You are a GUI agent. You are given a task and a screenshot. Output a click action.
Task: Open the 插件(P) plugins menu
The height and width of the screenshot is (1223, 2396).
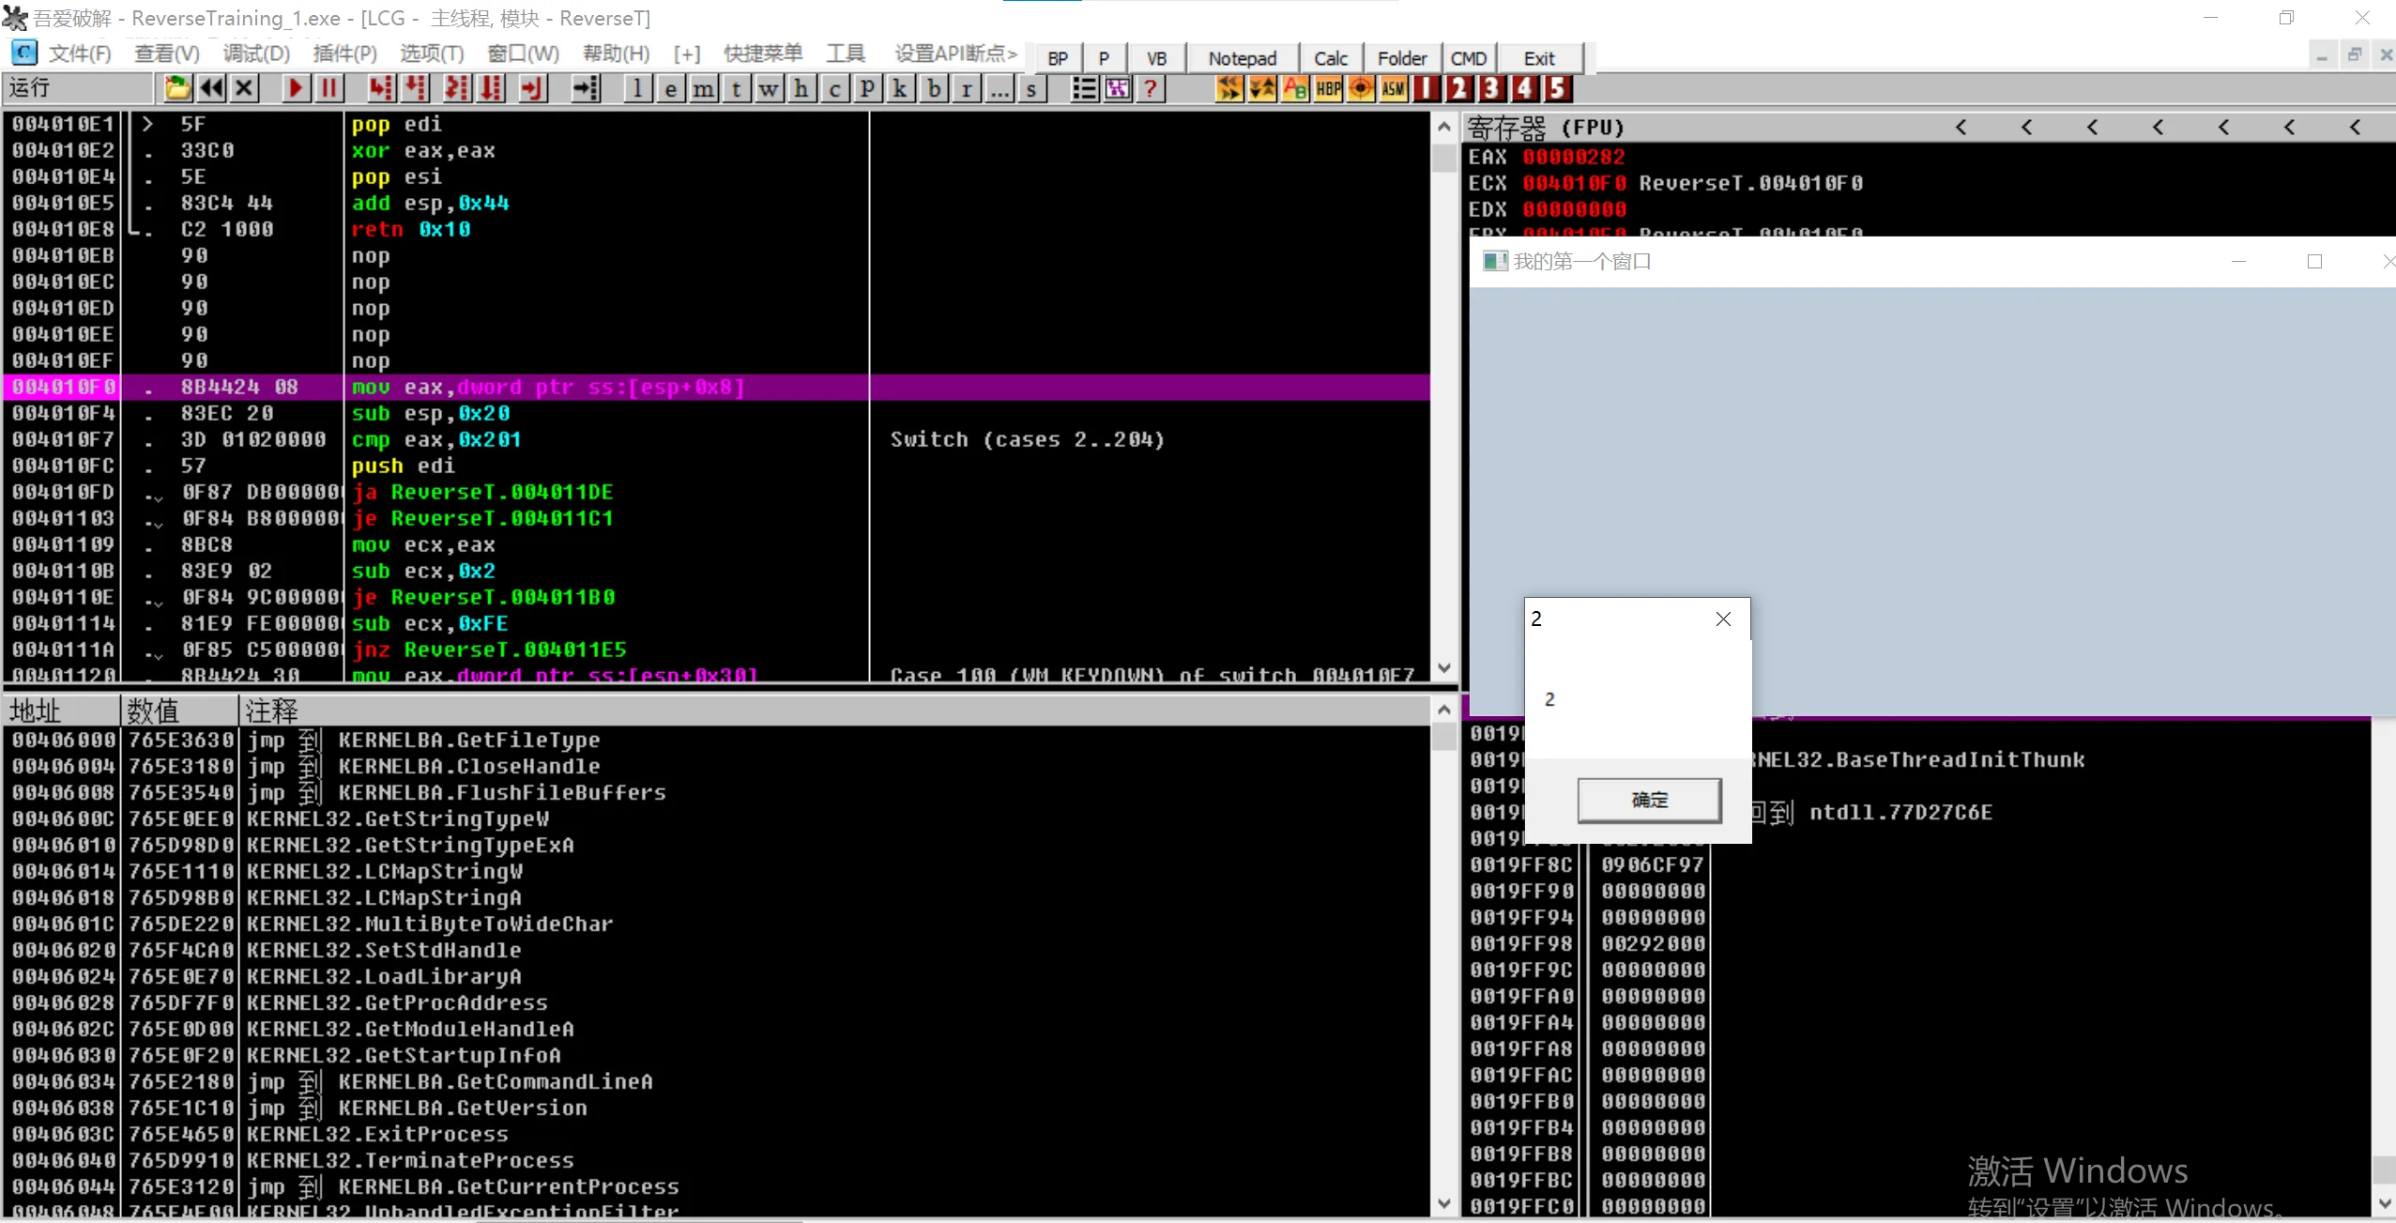point(344,54)
